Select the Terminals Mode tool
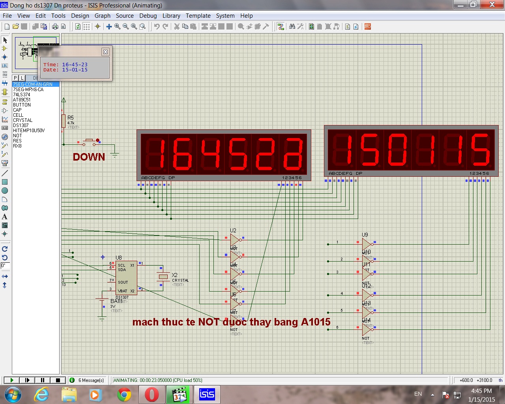This screenshot has height=404, width=505. tap(5, 102)
